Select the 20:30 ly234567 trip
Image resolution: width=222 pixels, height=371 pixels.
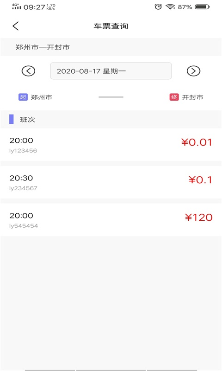coord(111,182)
